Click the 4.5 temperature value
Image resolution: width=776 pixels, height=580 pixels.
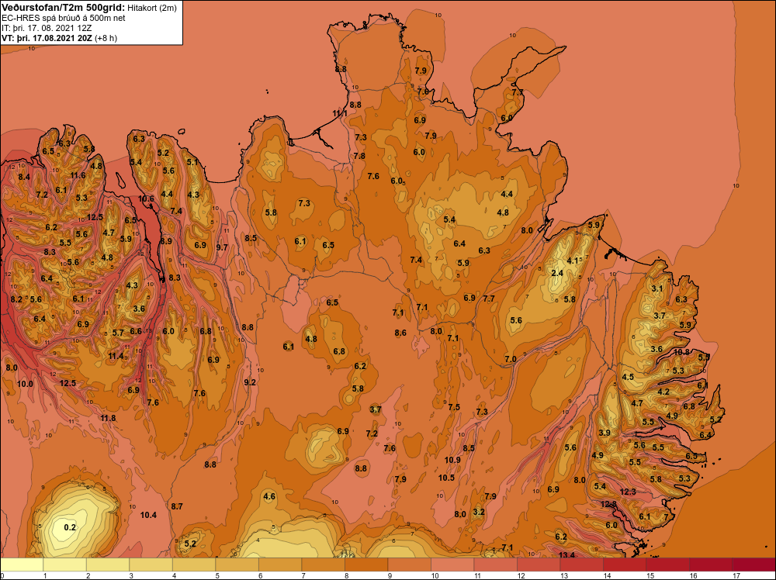628,377
